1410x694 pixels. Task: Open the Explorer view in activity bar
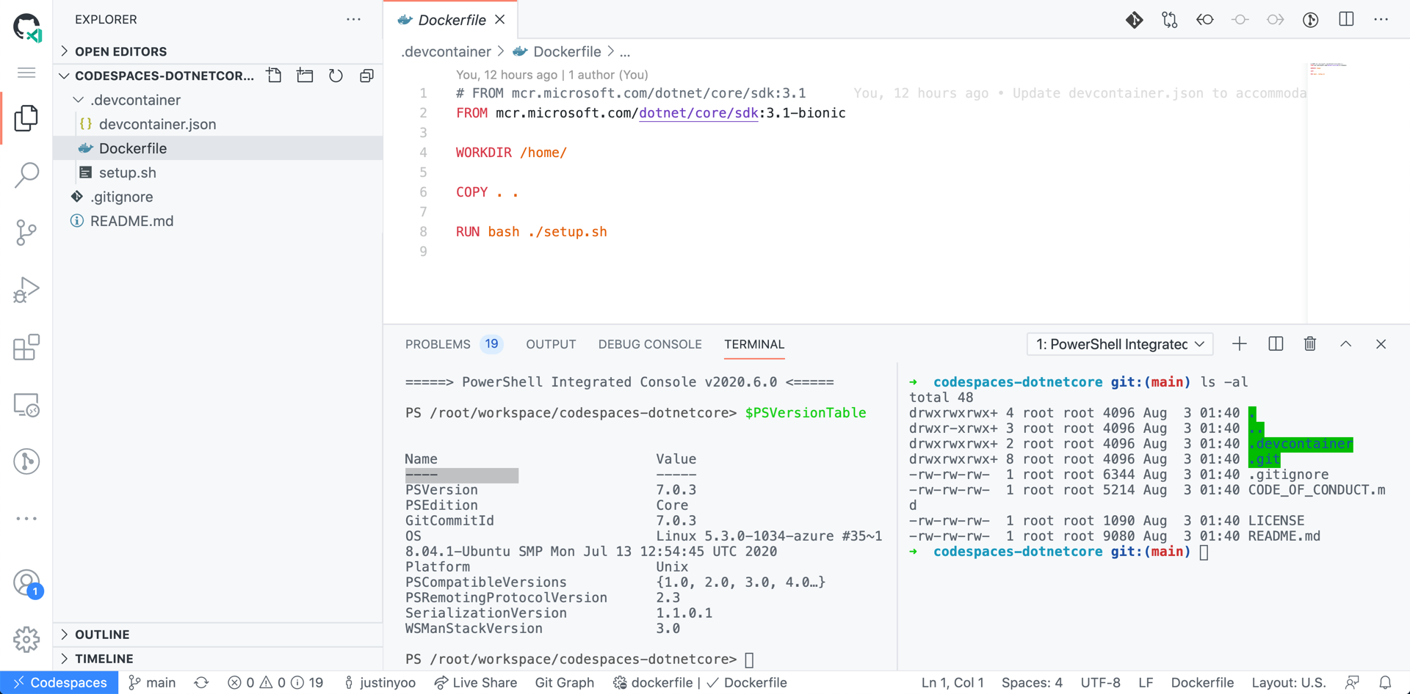point(26,118)
